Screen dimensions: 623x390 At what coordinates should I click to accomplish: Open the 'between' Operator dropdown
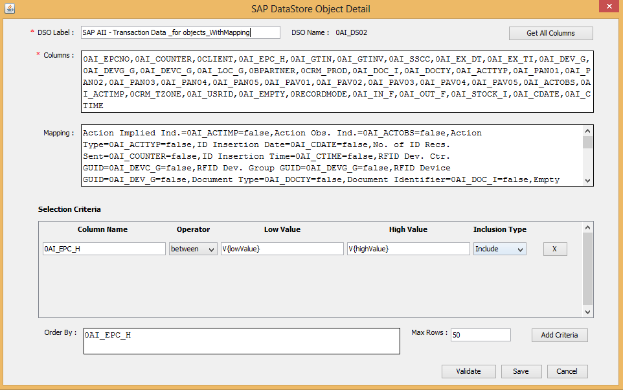click(193, 249)
